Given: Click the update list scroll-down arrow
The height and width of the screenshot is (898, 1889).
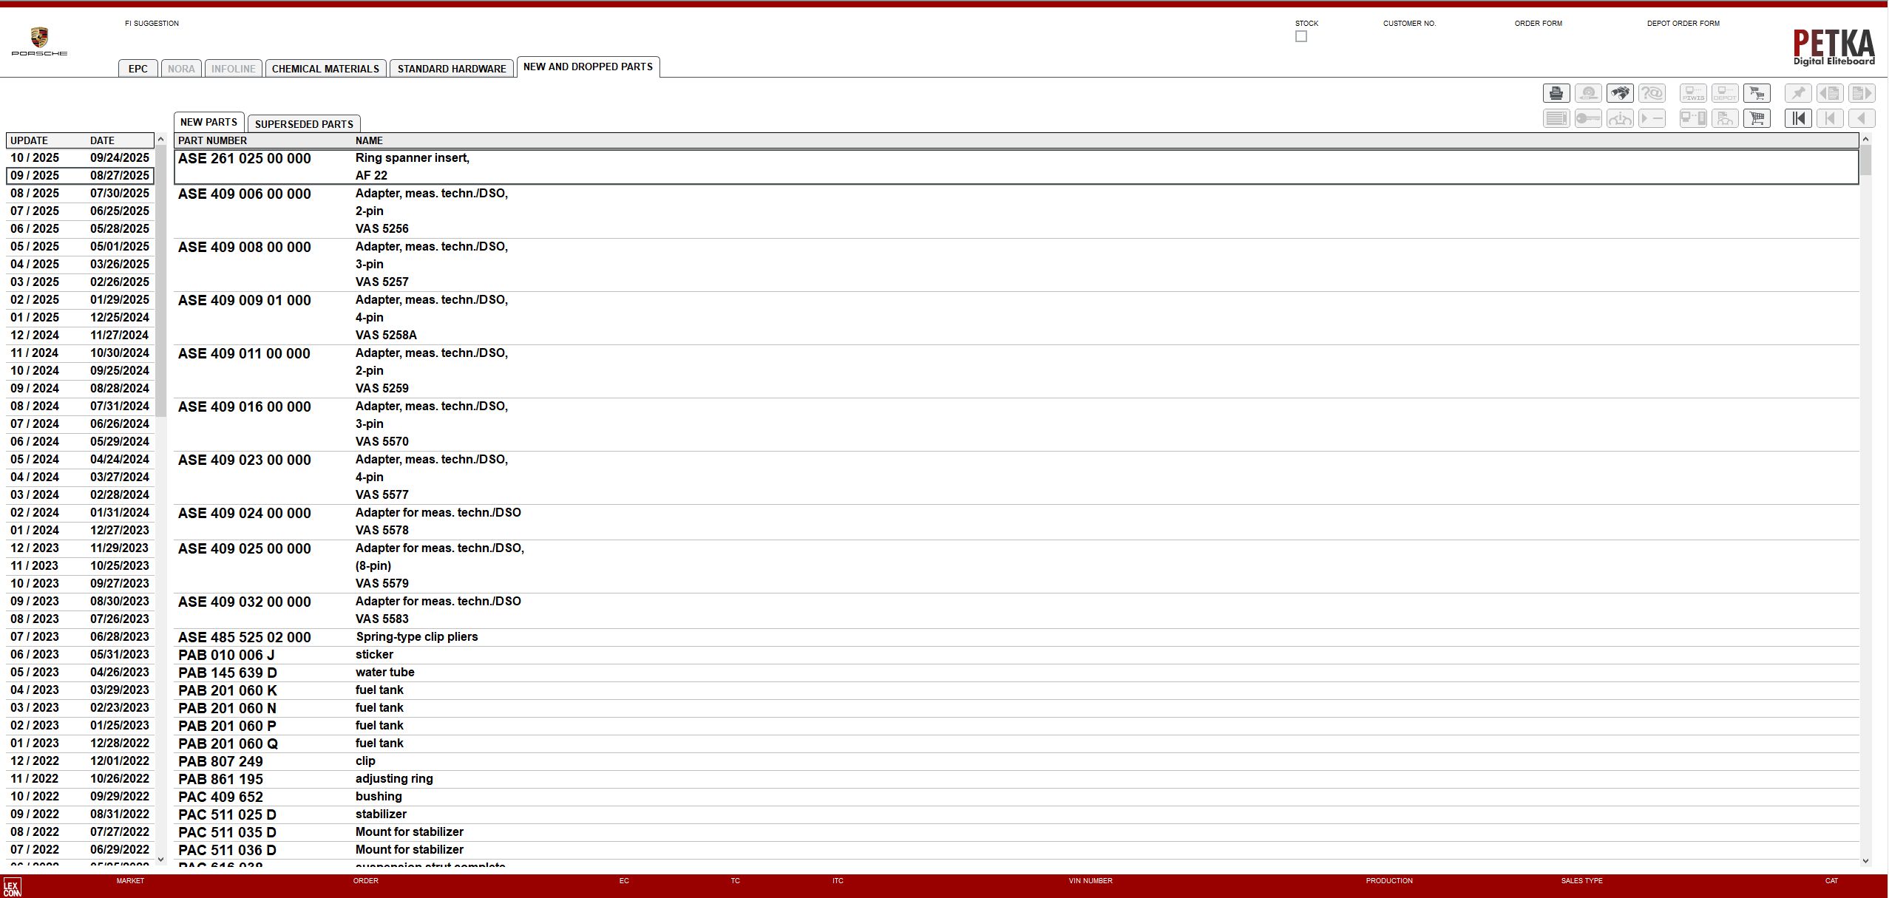Looking at the screenshot, I should click(160, 860).
